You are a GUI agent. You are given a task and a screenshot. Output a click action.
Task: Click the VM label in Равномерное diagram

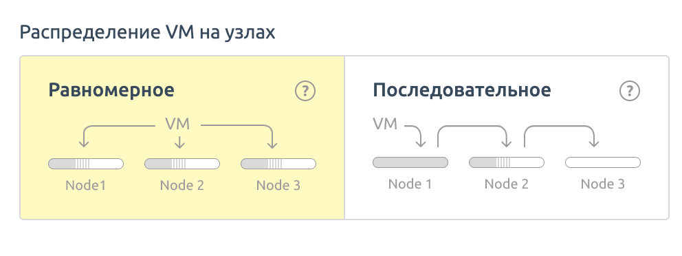coord(178,124)
